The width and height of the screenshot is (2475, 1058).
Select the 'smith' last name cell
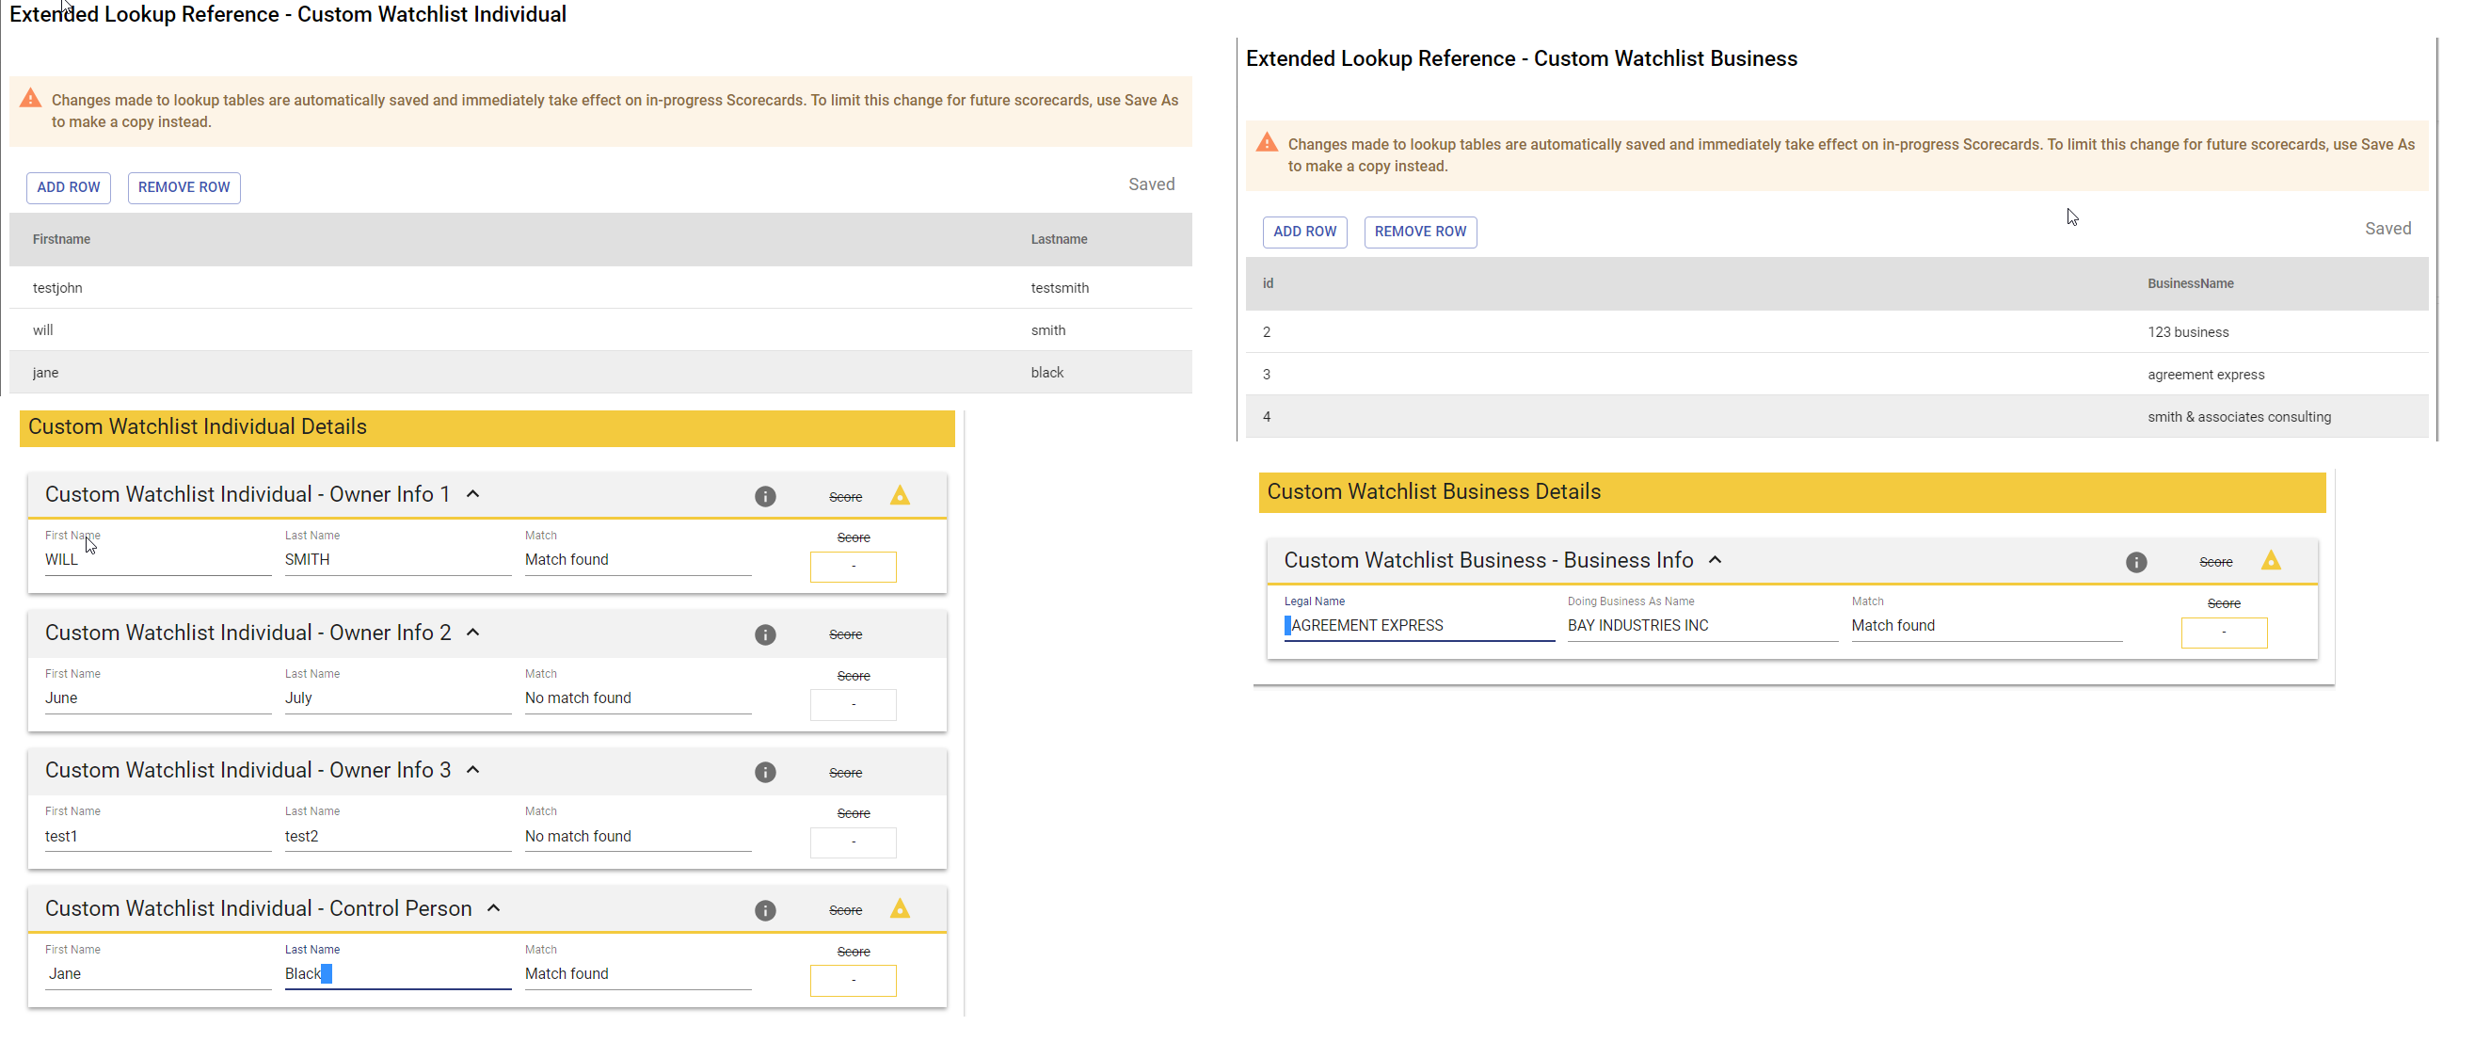pyautogui.click(x=1048, y=330)
